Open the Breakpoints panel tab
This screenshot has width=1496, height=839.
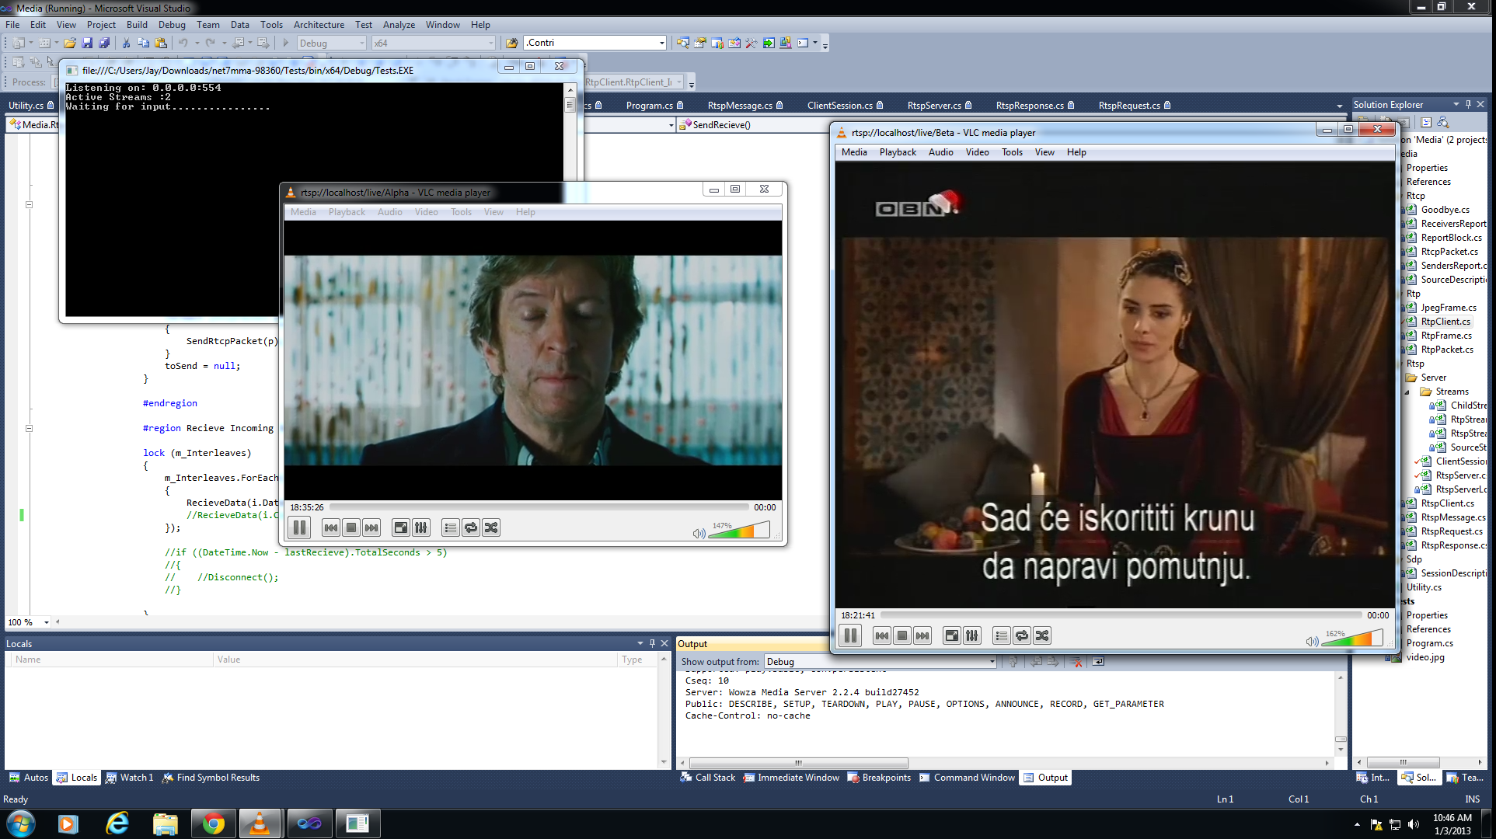click(x=879, y=778)
